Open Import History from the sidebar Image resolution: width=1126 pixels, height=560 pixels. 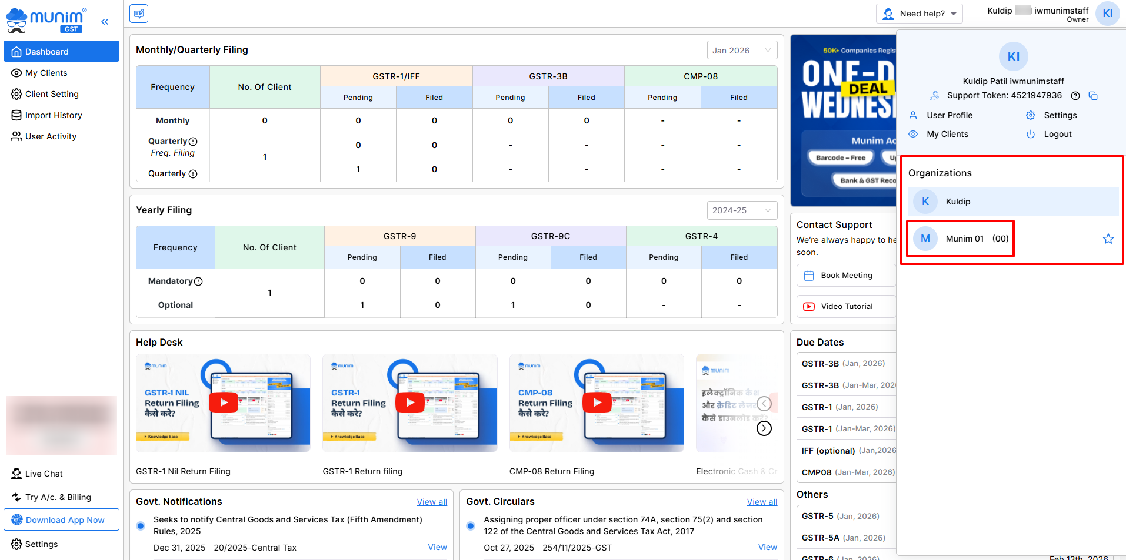point(54,115)
